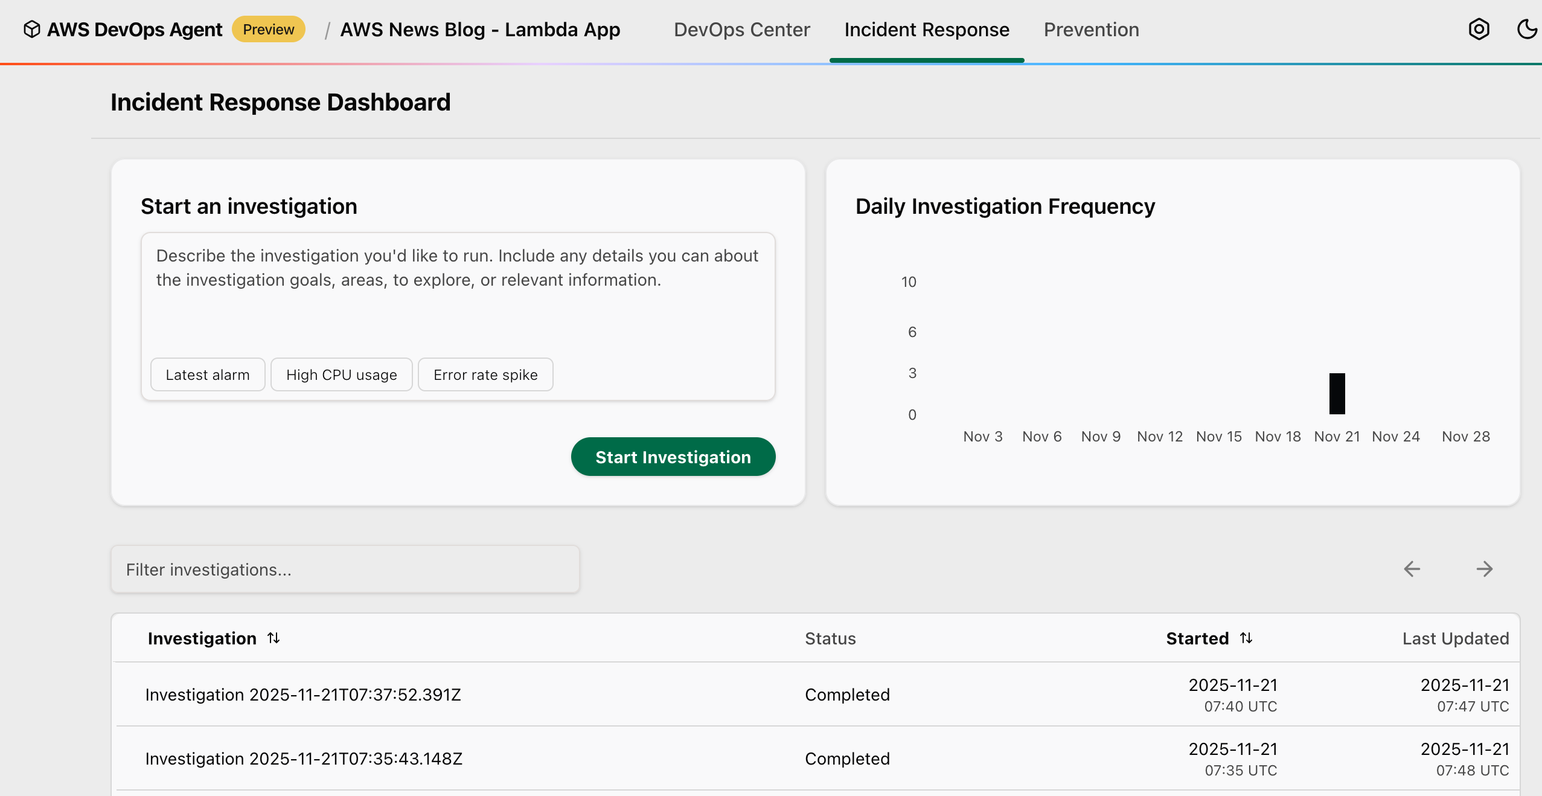Click the Filter investigations search field

point(345,570)
